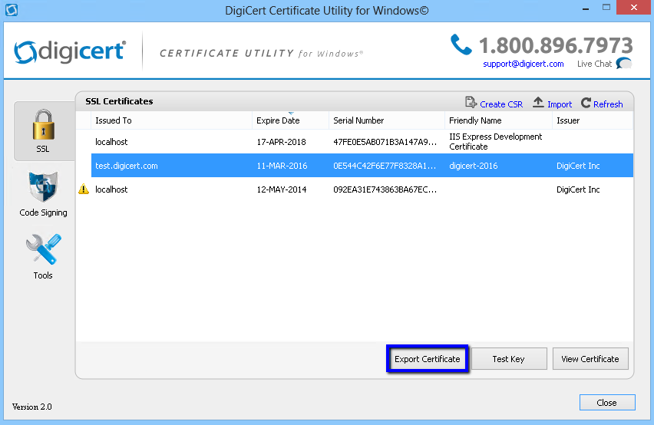Click the Export Certificate button
Screen dimensions: 654x425
pyautogui.click(x=428, y=359)
